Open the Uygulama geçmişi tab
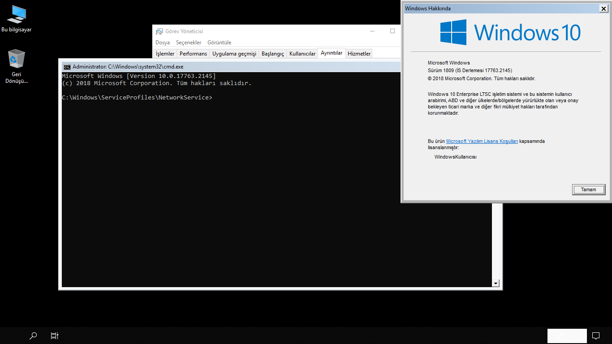The image size is (612, 344). pos(234,54)
